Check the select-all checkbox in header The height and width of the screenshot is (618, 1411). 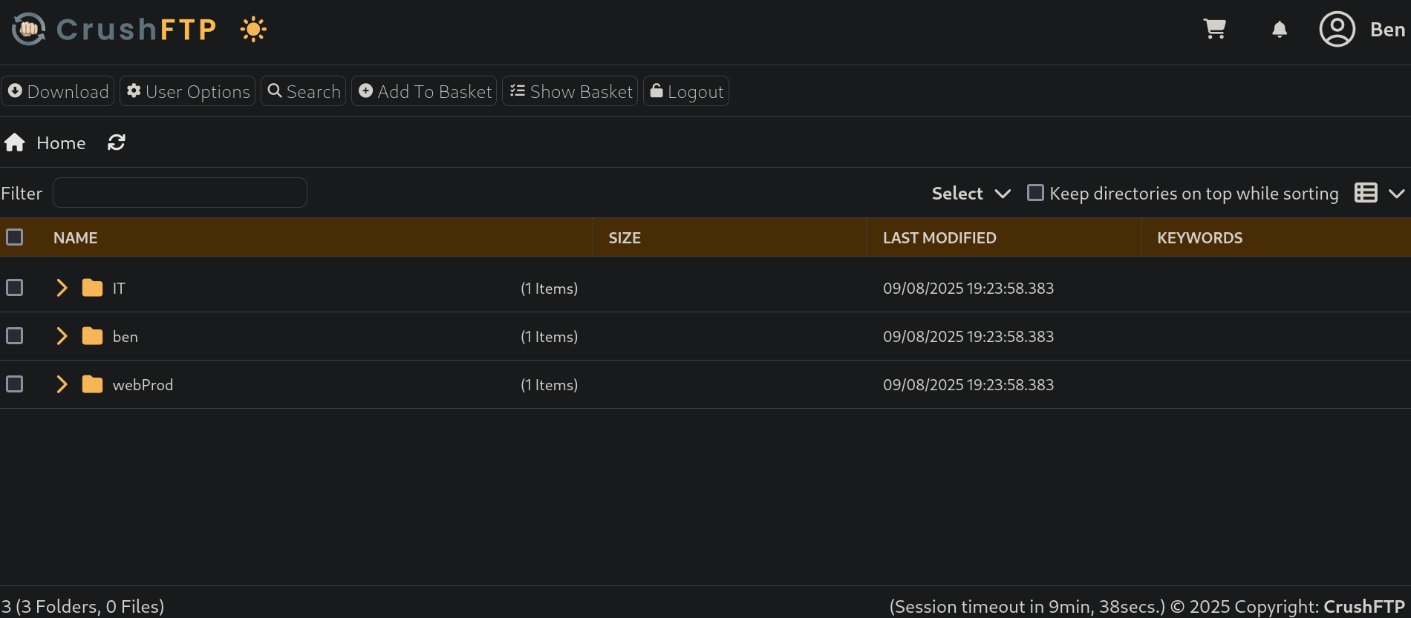coord(15,237)
